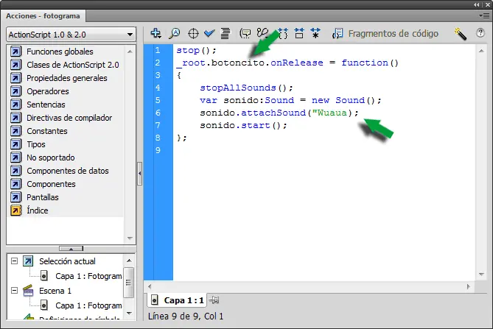The height and width of the screenshot is (329, 493).
Task: Toggle script assist magic wand
Action: click(x=461, y=34)
